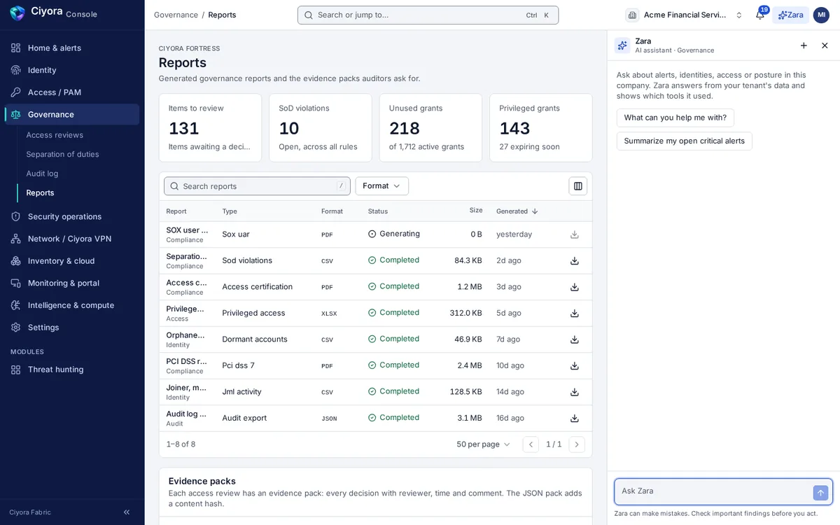The image size is (840, 525).
Task: Open Intelligence & compute
Action: 72,305
